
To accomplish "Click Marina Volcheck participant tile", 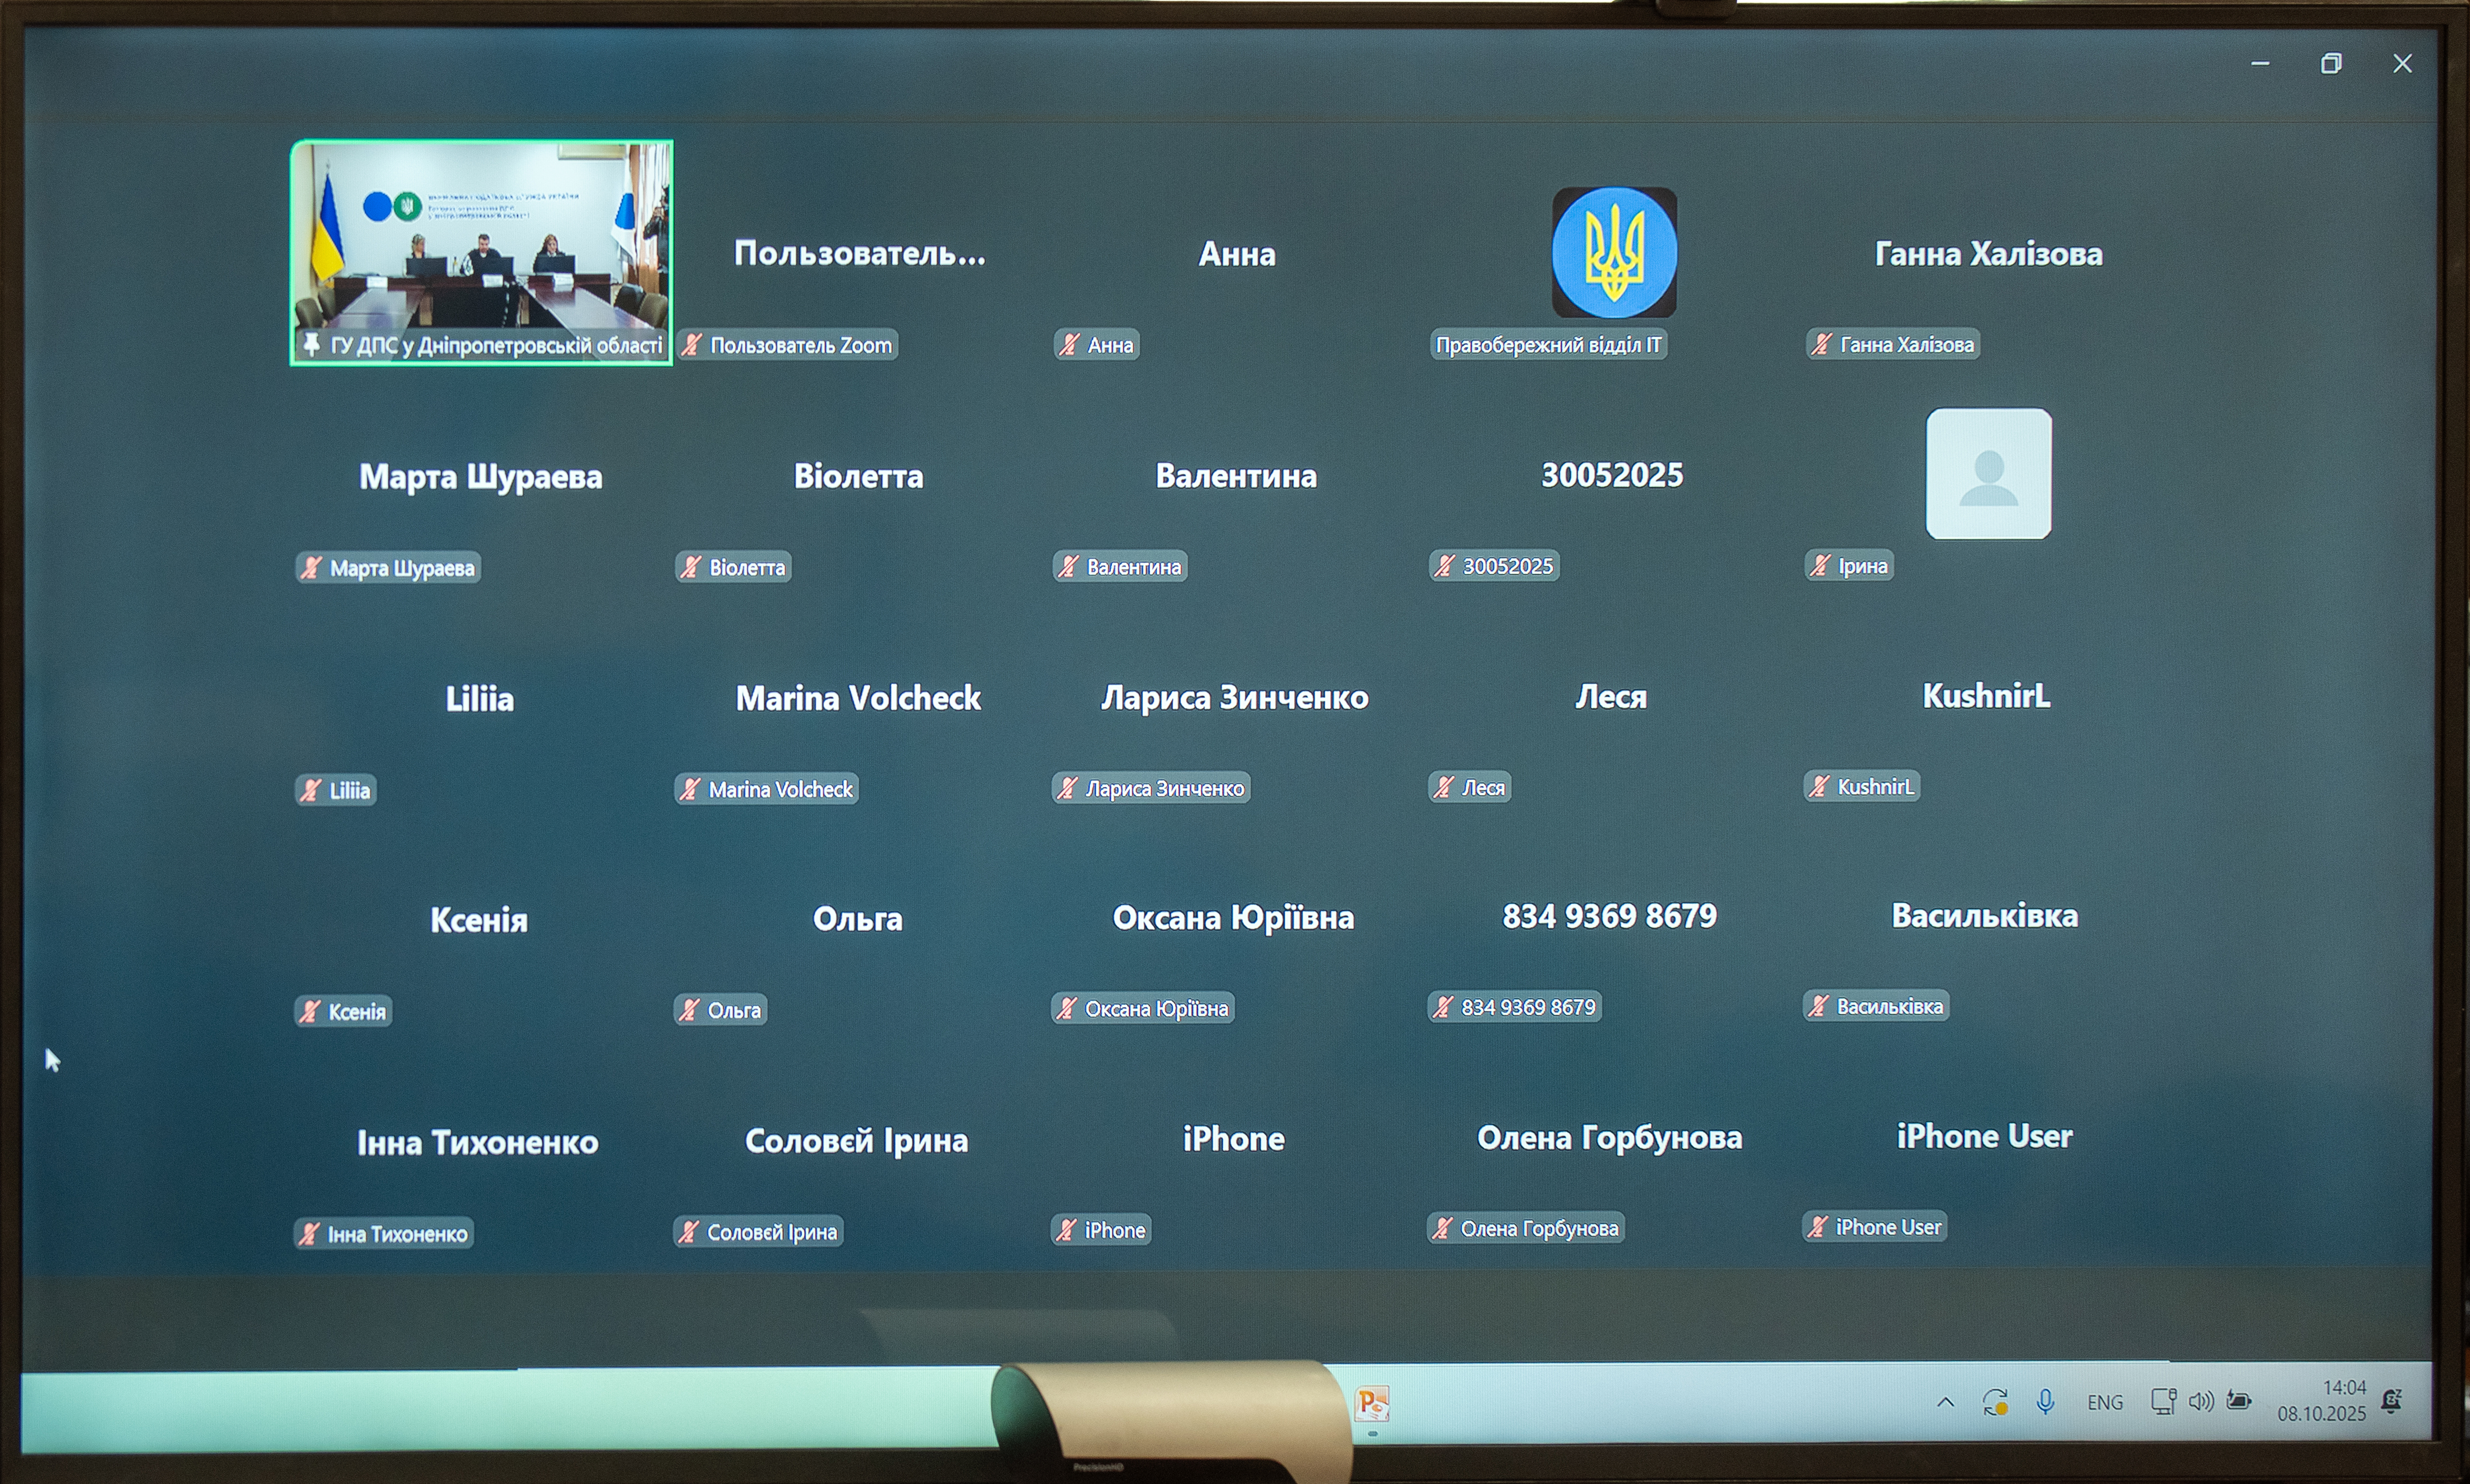I will (858, 698).
